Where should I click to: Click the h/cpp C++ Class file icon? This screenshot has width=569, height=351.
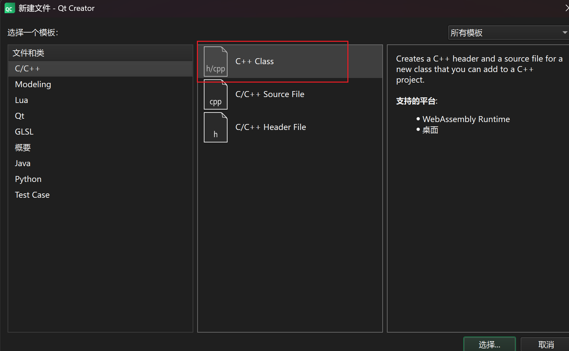point(216,62)
